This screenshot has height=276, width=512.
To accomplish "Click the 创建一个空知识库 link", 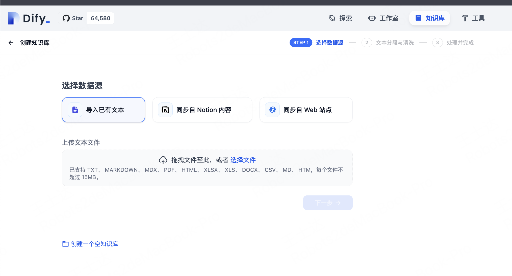I will tap(94, 244).
